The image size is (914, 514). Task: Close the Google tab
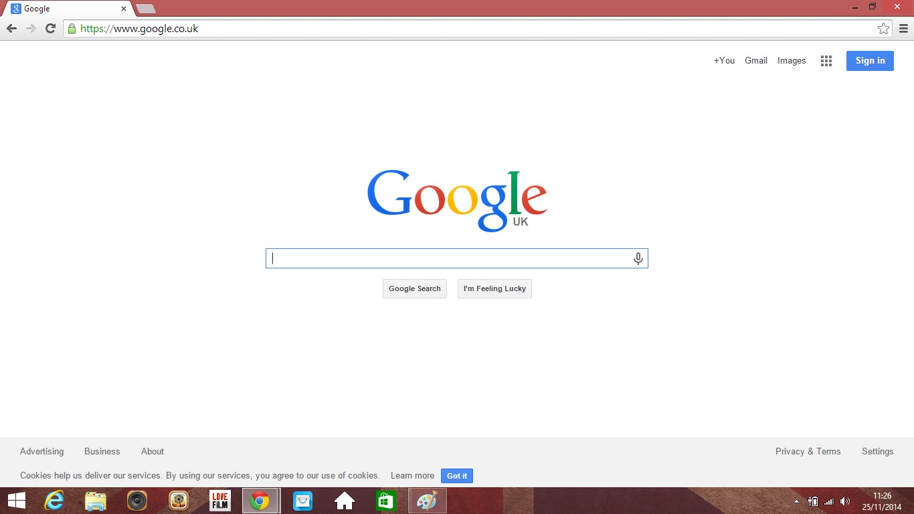point(124,9)
